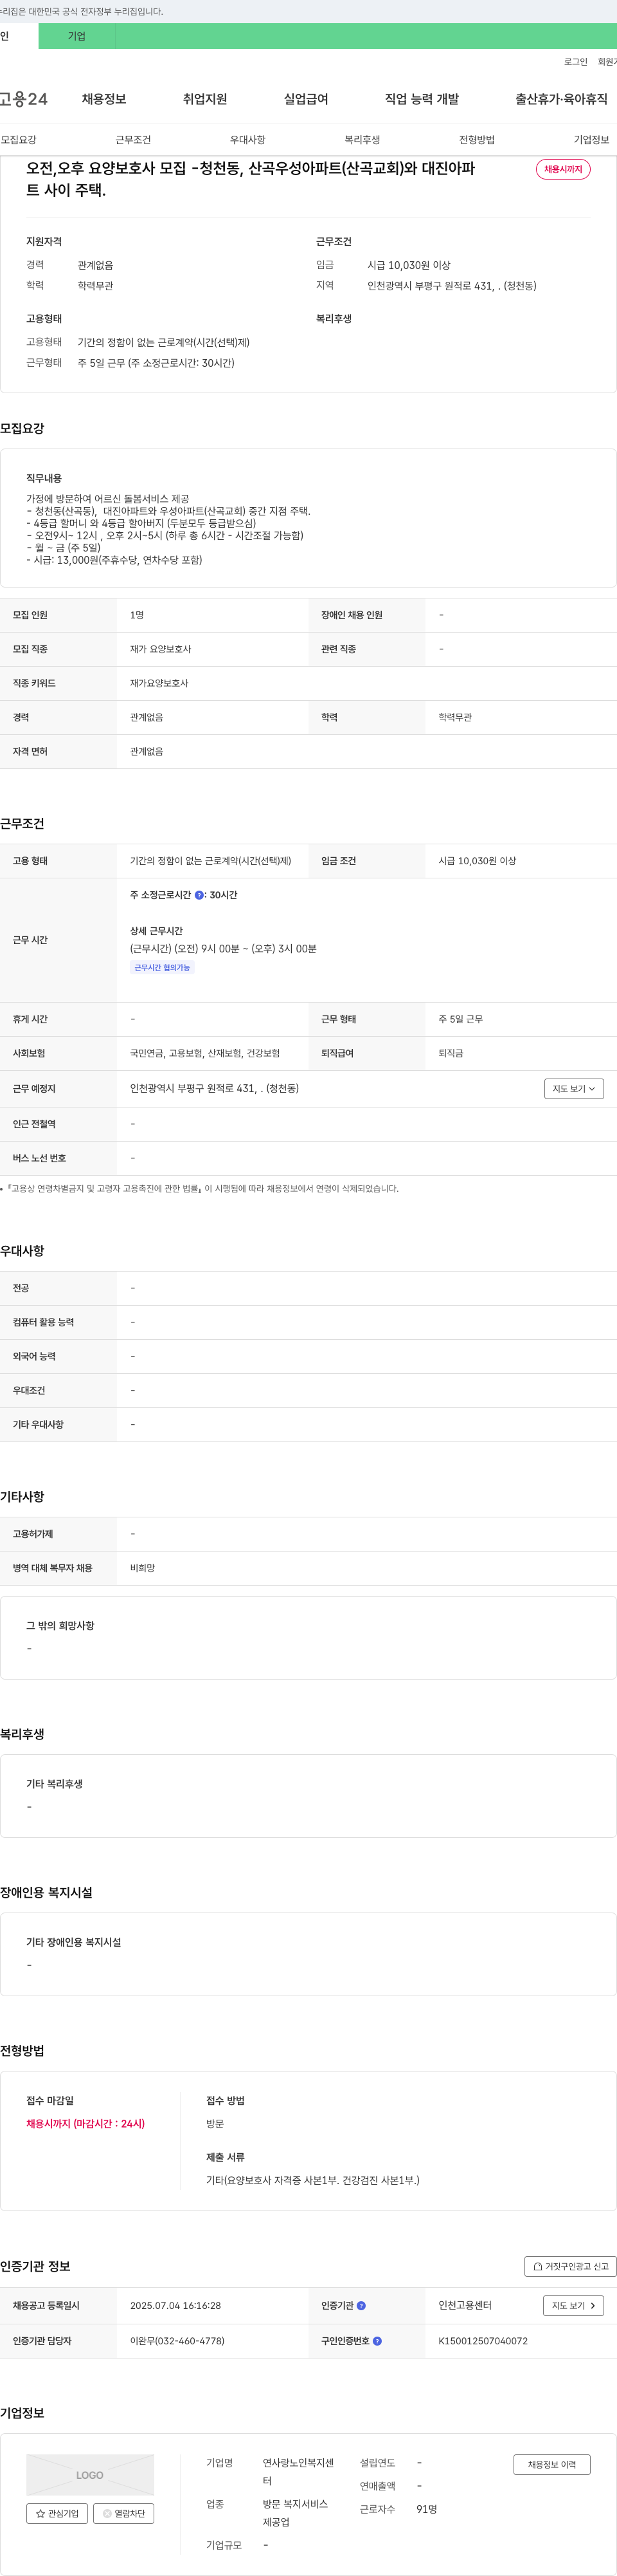
Task: Click the 재가 요양보호사 job type cell
Action: 161,649
